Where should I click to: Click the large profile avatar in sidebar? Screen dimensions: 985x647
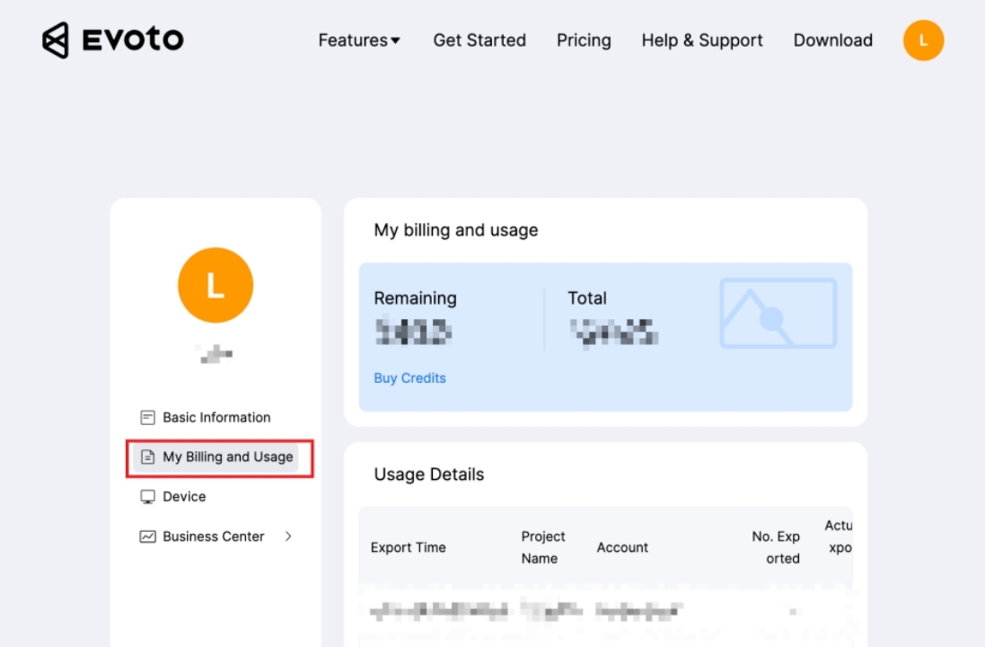click(x=215, y=285)
